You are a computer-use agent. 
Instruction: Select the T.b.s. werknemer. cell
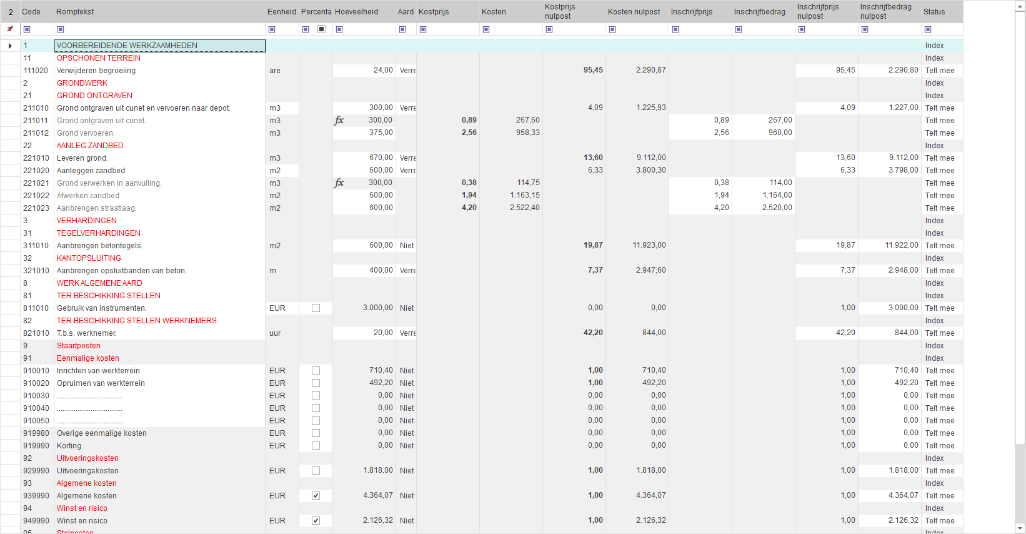160,333
